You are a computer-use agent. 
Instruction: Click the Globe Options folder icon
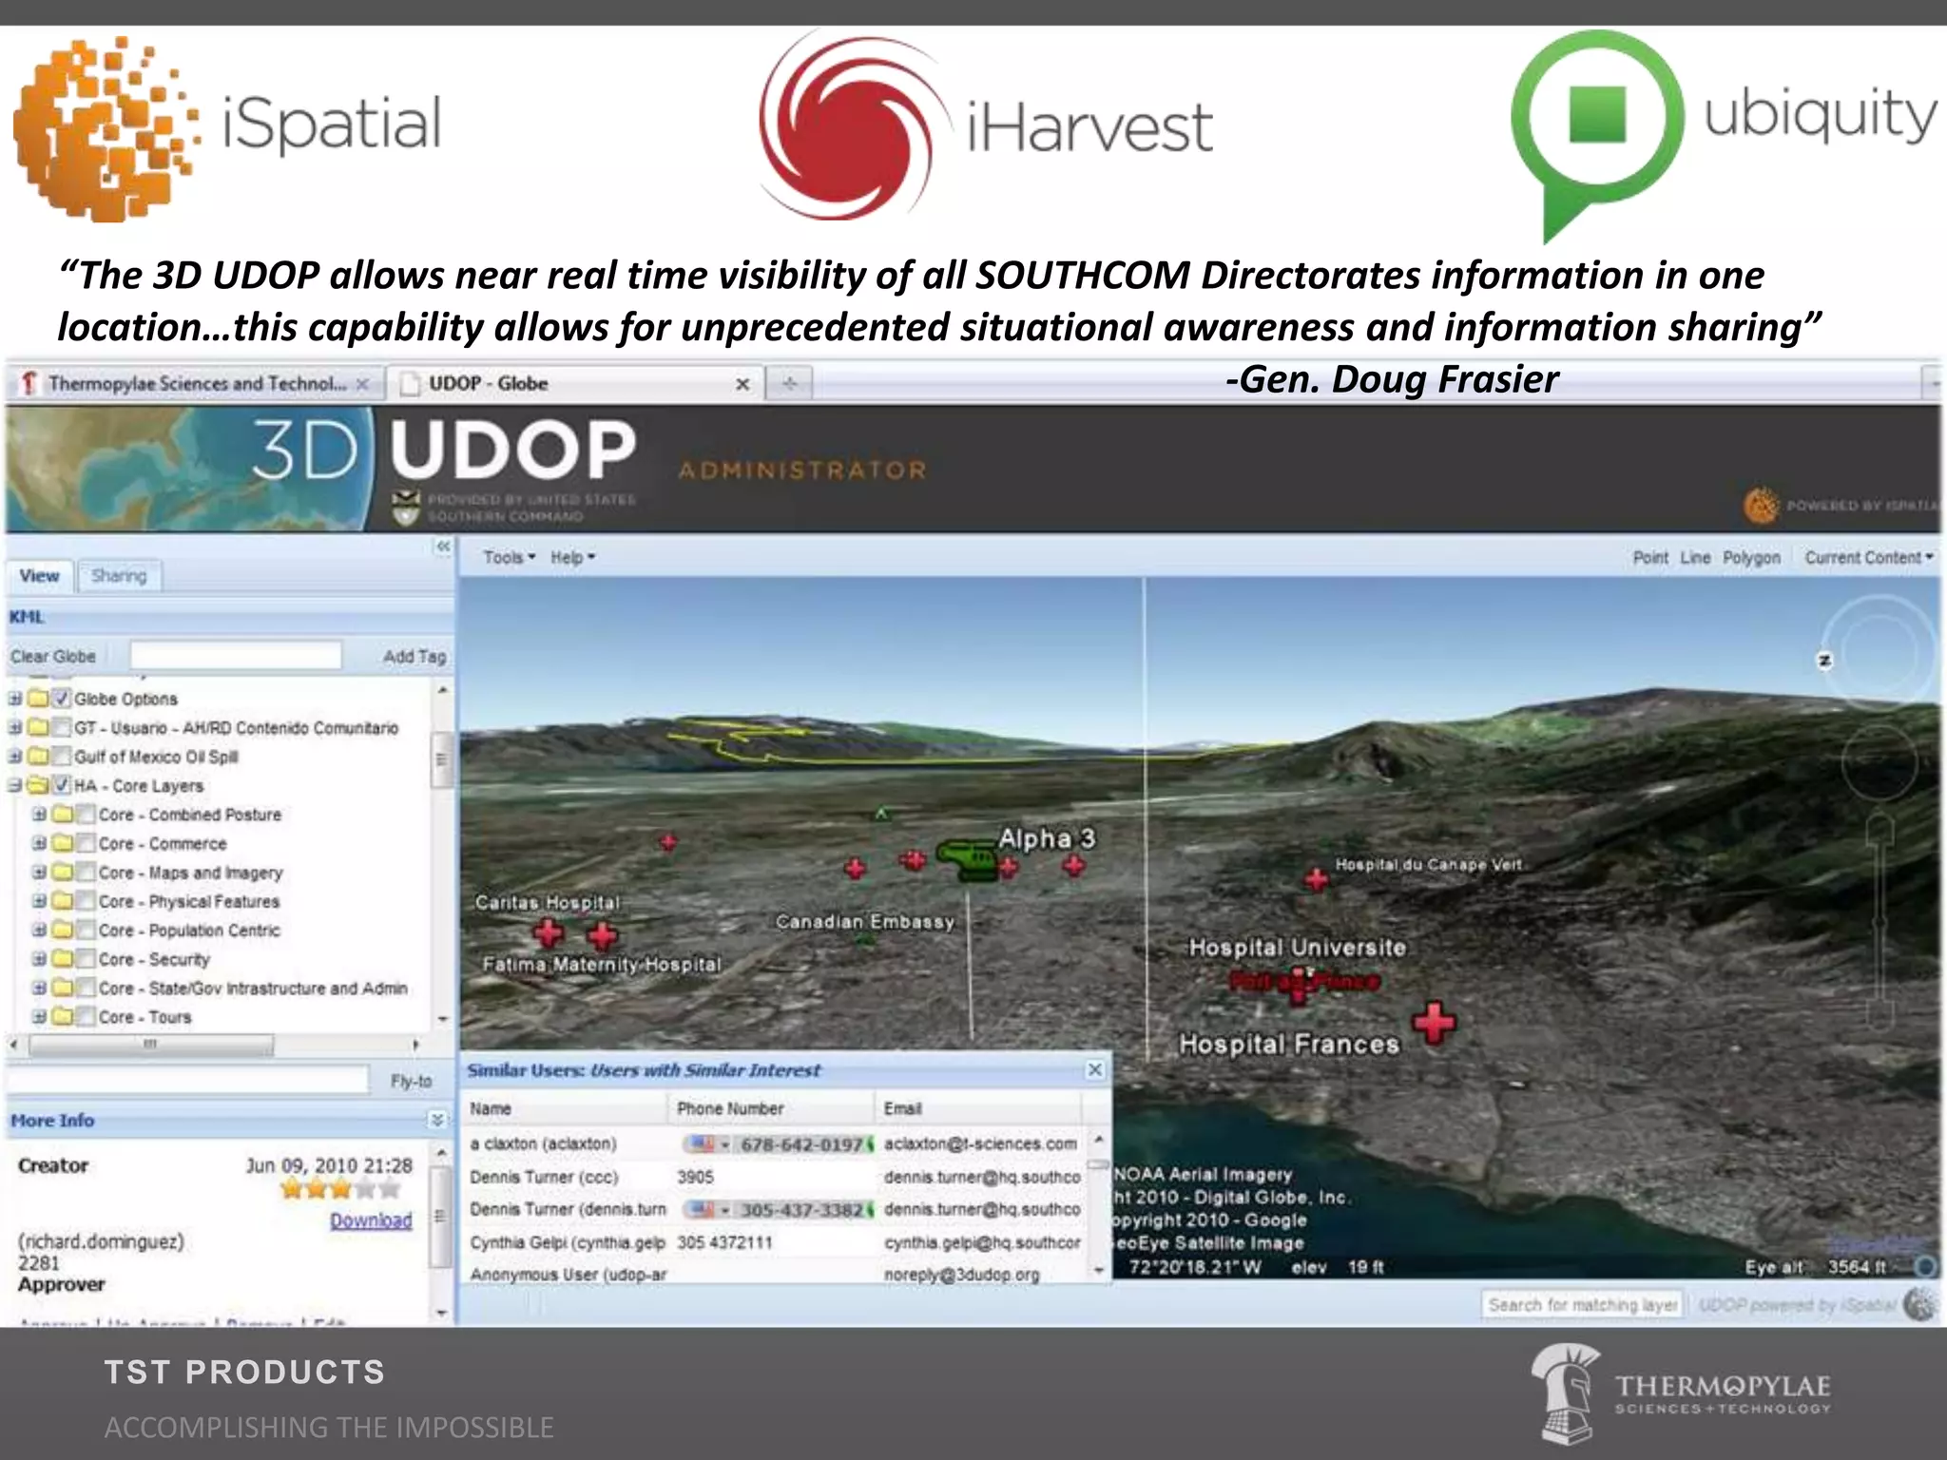coord(38,699)
